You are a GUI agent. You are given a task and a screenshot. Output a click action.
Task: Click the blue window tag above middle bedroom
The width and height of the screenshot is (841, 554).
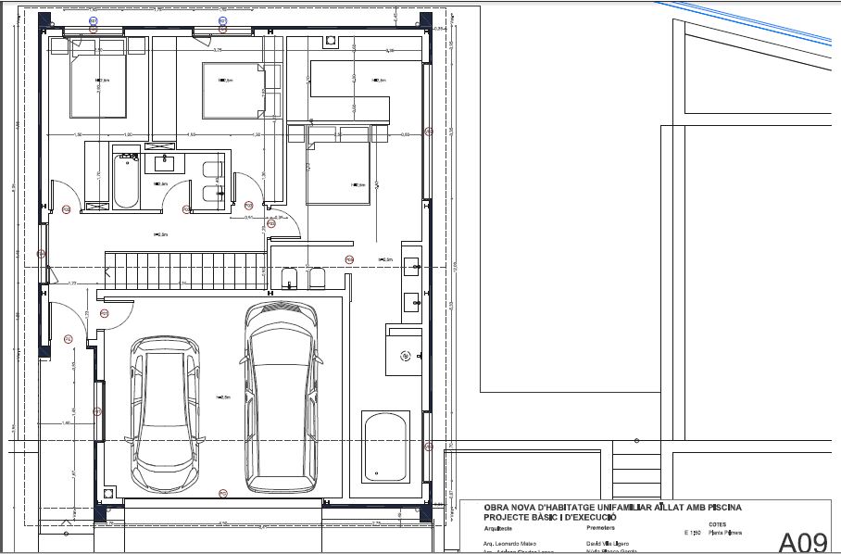tap(222, 19)
